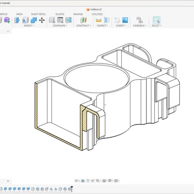Click the Look At navigation tool
The height and width of the screenshot is (194, 194).
[x=83, y=181]
